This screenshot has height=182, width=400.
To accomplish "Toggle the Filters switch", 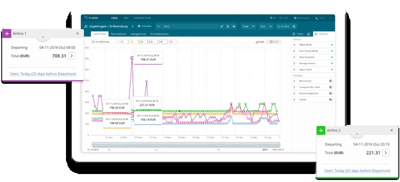I will click(309, 34).
